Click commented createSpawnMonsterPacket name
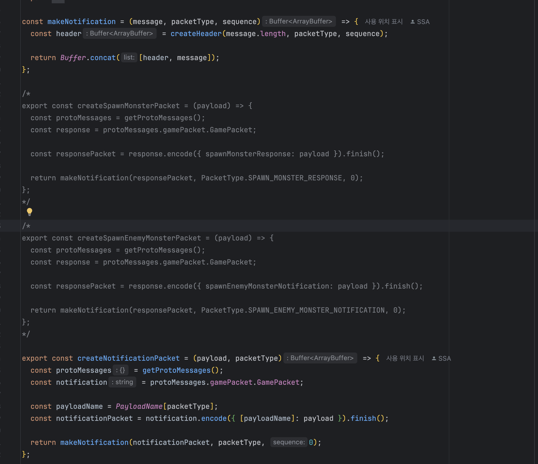 coord(129,106)
